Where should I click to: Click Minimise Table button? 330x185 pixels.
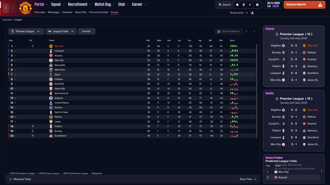[x=20, y=179]
